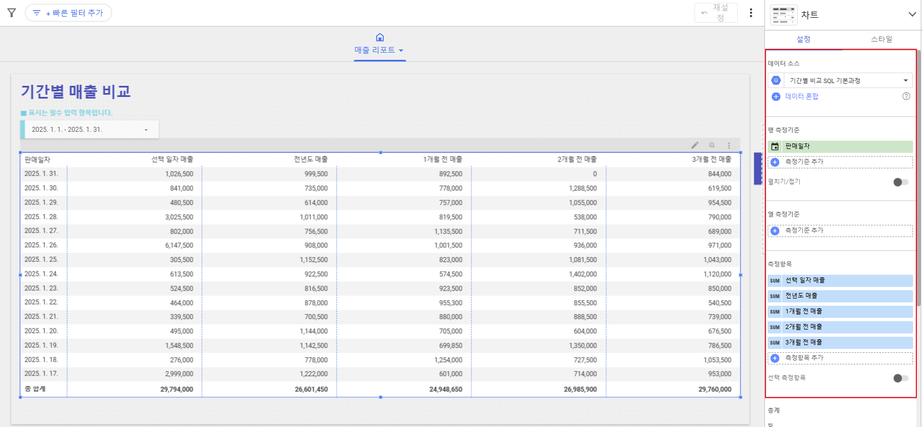This screenshot has width=923, height=427.
Task: Click the properties panel vertical scrollbar
Action: click(919, 177)
